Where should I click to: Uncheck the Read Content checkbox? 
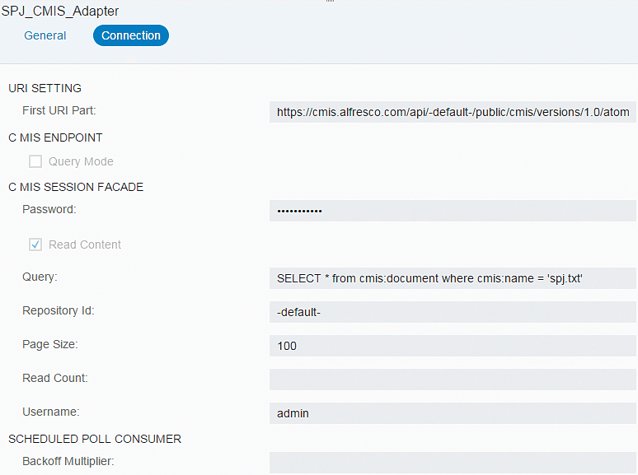[35, 244]
